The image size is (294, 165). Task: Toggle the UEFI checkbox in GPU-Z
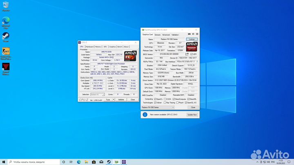(192, 54)
